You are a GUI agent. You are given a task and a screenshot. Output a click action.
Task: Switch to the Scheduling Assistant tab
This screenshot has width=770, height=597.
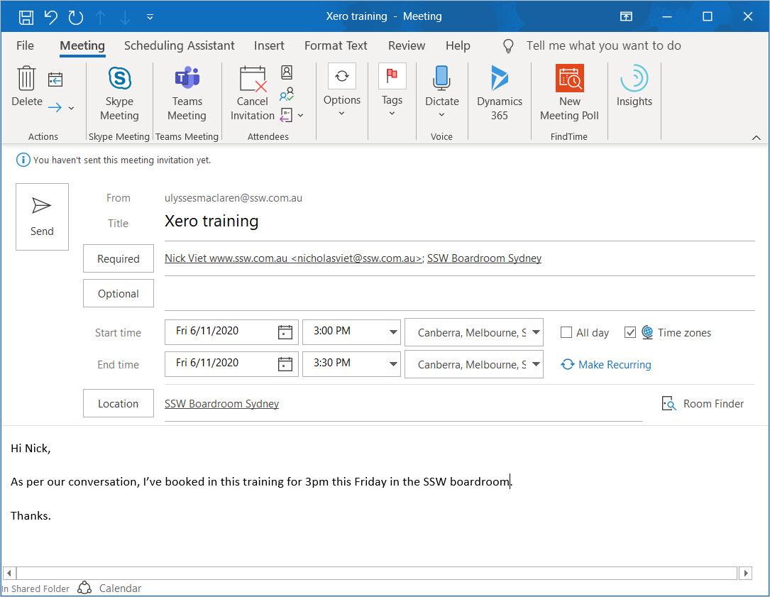pos(179,45)
